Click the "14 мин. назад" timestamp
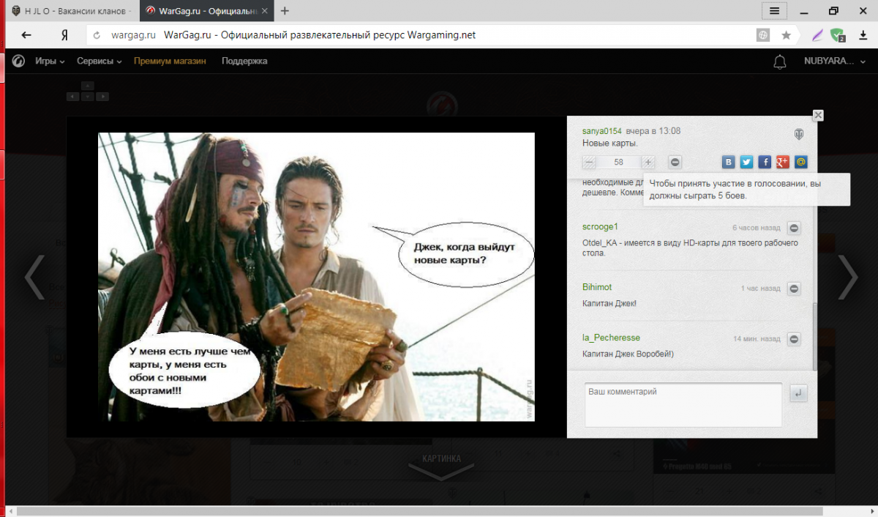 [757, 339]
